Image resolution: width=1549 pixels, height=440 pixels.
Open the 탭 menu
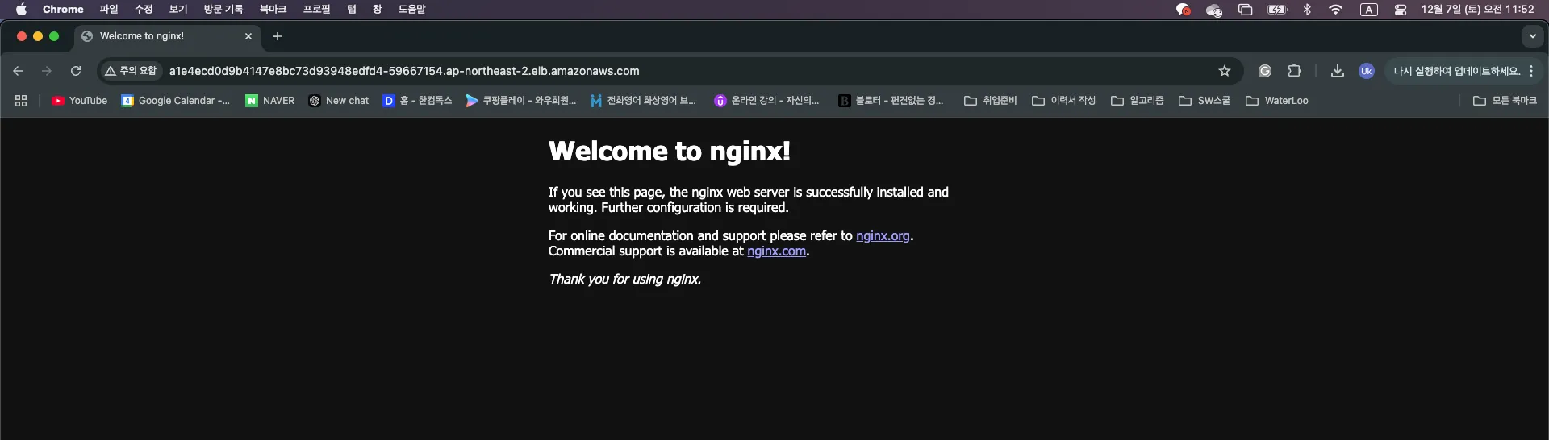point(352,10)
